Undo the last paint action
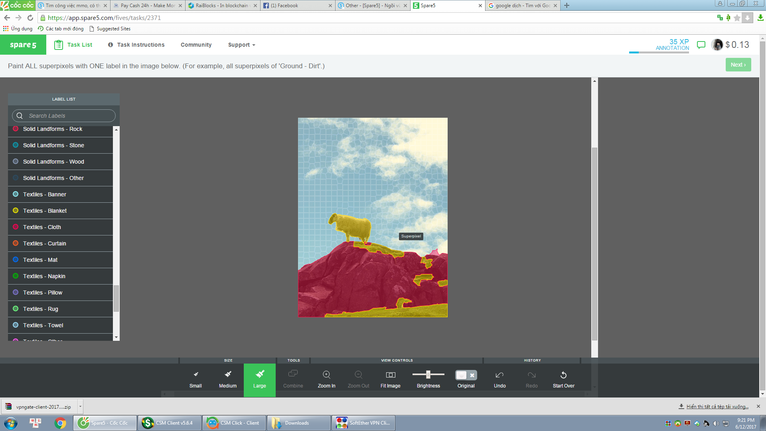Image resolution: width=766 pixels, height=431 pixels. (x=499, y=379)
